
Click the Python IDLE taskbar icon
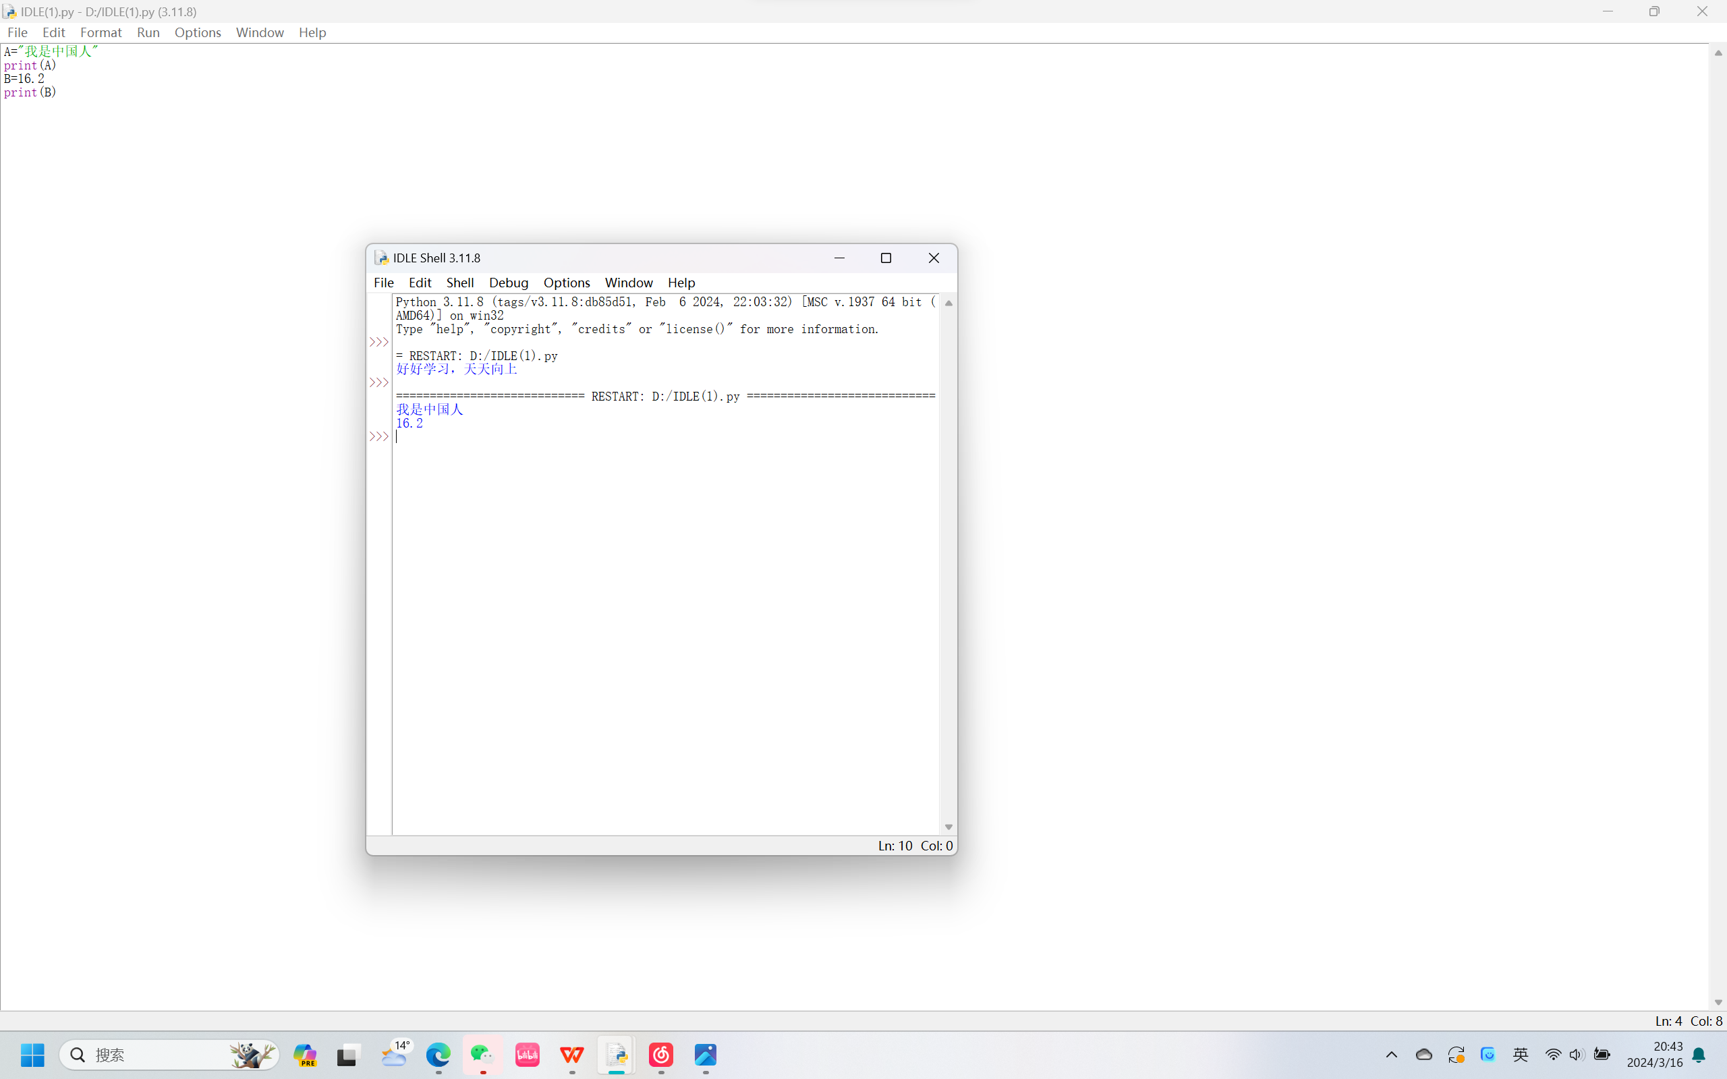(617, 1054)
